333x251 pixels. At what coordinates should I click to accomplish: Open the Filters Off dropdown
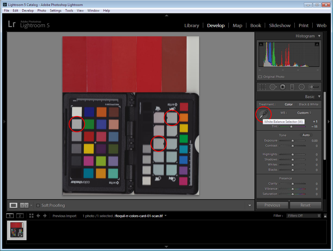click(x=304, y=216)
